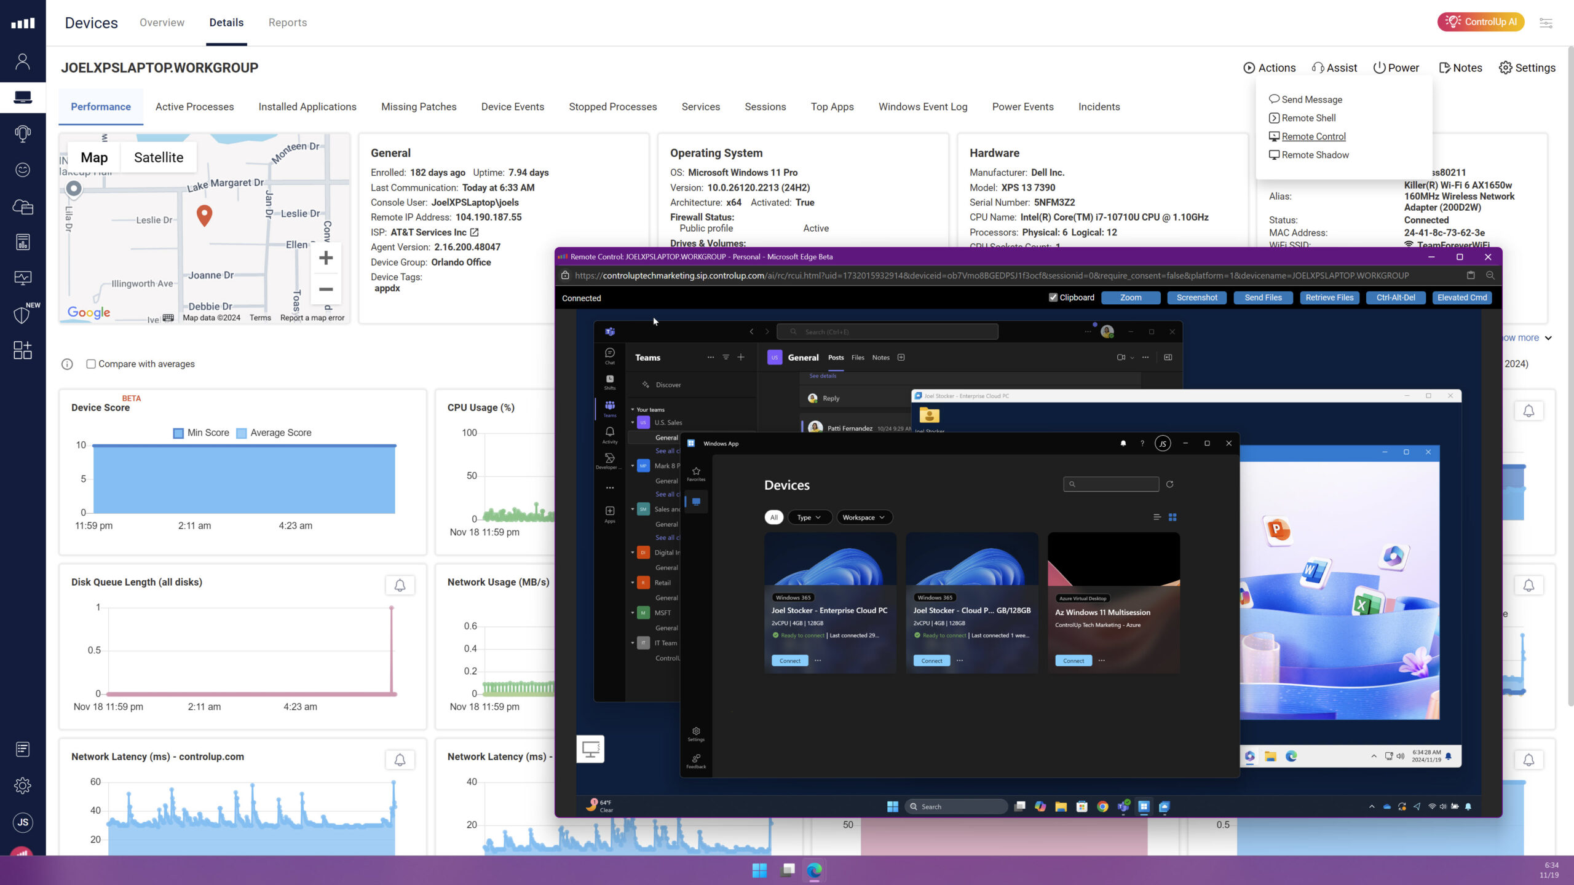The height and width of the screenshot is (885, 1574).
Task: Open the smiley face experience icon in sidebar
Action: pyautogui.click(x=23, y=170)
